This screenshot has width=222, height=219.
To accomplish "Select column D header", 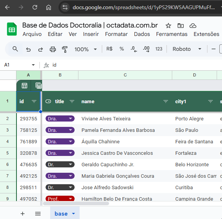I will [x=194, y=75].
